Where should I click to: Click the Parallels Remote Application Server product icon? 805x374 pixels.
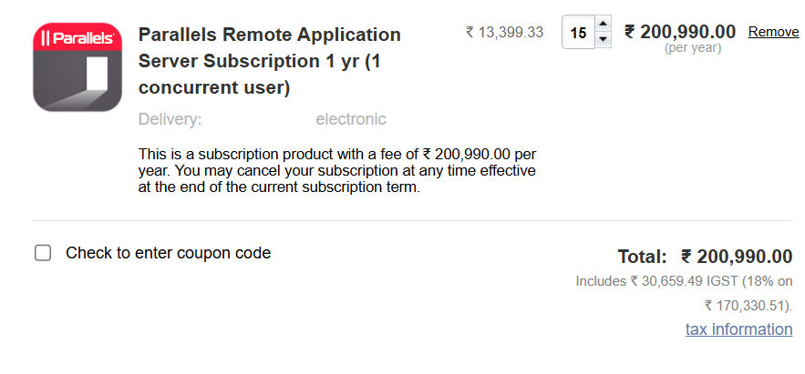coord(77,66)
